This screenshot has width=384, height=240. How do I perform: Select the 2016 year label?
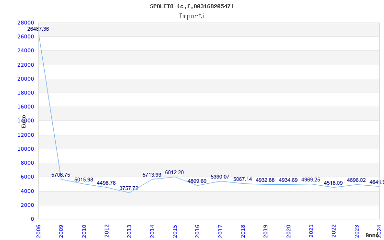198,231
